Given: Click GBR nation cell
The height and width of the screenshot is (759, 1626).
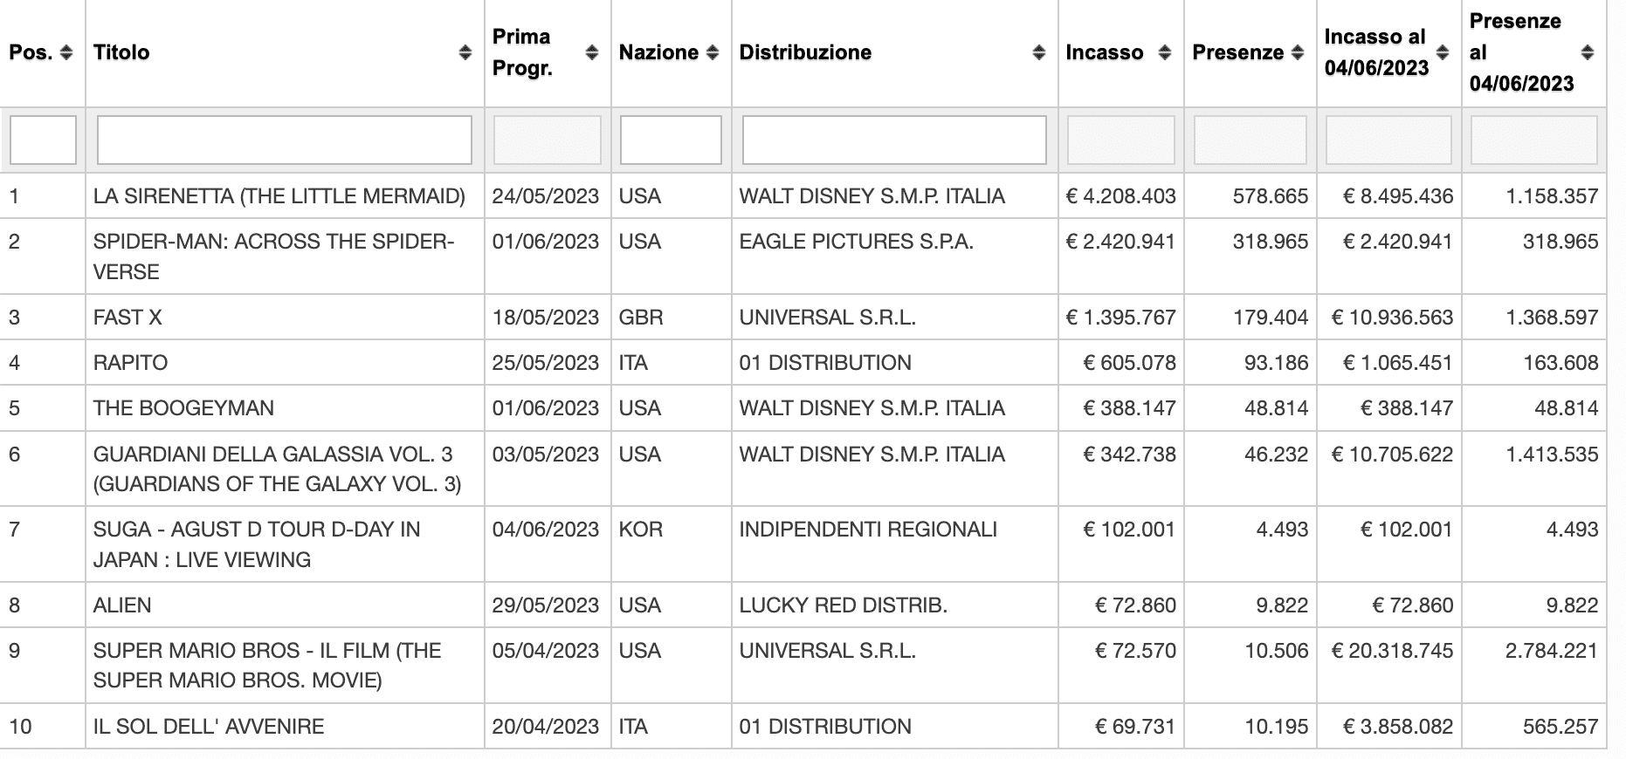Looking at the screenshot, I should (x=641, y=318).
